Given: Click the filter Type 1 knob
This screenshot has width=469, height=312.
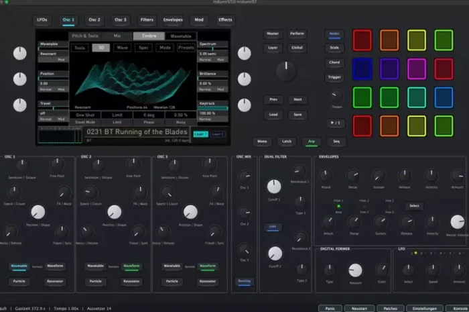Looking at the screenshot, I should [x=300, y=203].
